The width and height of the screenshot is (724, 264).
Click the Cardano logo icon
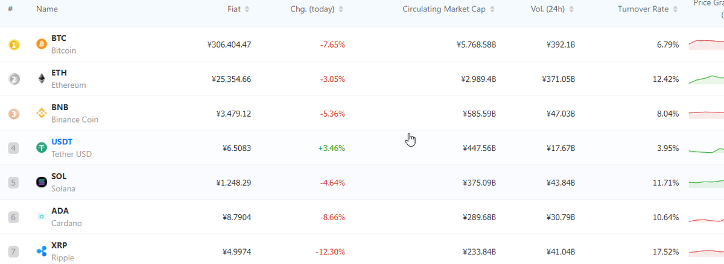click(x=42, y=217)
